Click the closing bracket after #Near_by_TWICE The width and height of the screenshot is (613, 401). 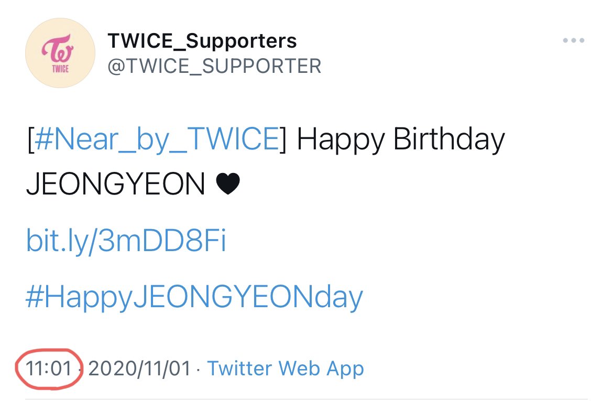[x=283, y=139]
